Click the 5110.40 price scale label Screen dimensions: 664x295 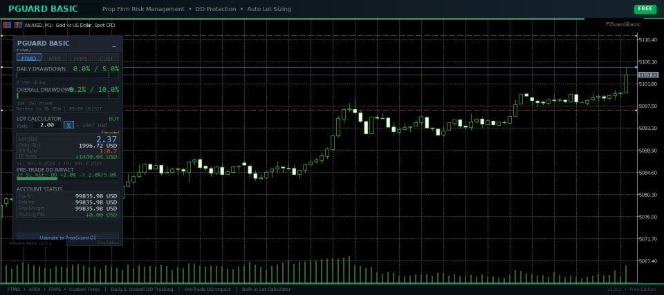(x=648, y=40)
